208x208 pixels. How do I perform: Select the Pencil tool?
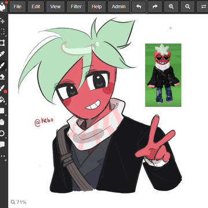pyautogui.click(x=2, y=54)
